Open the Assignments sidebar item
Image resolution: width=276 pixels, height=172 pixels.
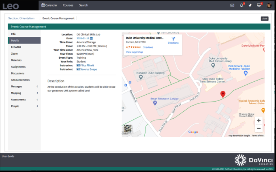point(24,67)
